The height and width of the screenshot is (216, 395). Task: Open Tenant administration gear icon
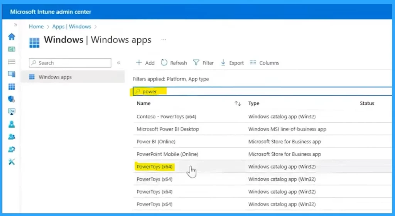[x=12, y=149]
